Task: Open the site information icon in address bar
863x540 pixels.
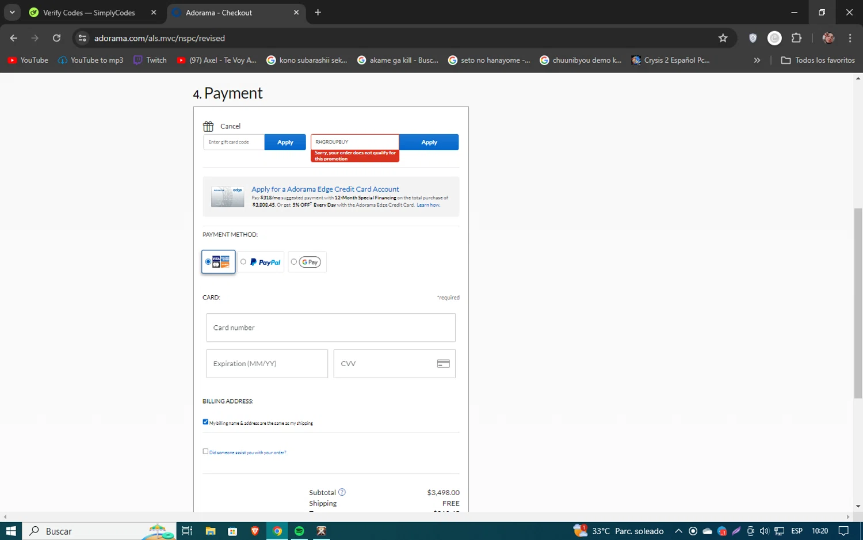Action: [82, 38]
